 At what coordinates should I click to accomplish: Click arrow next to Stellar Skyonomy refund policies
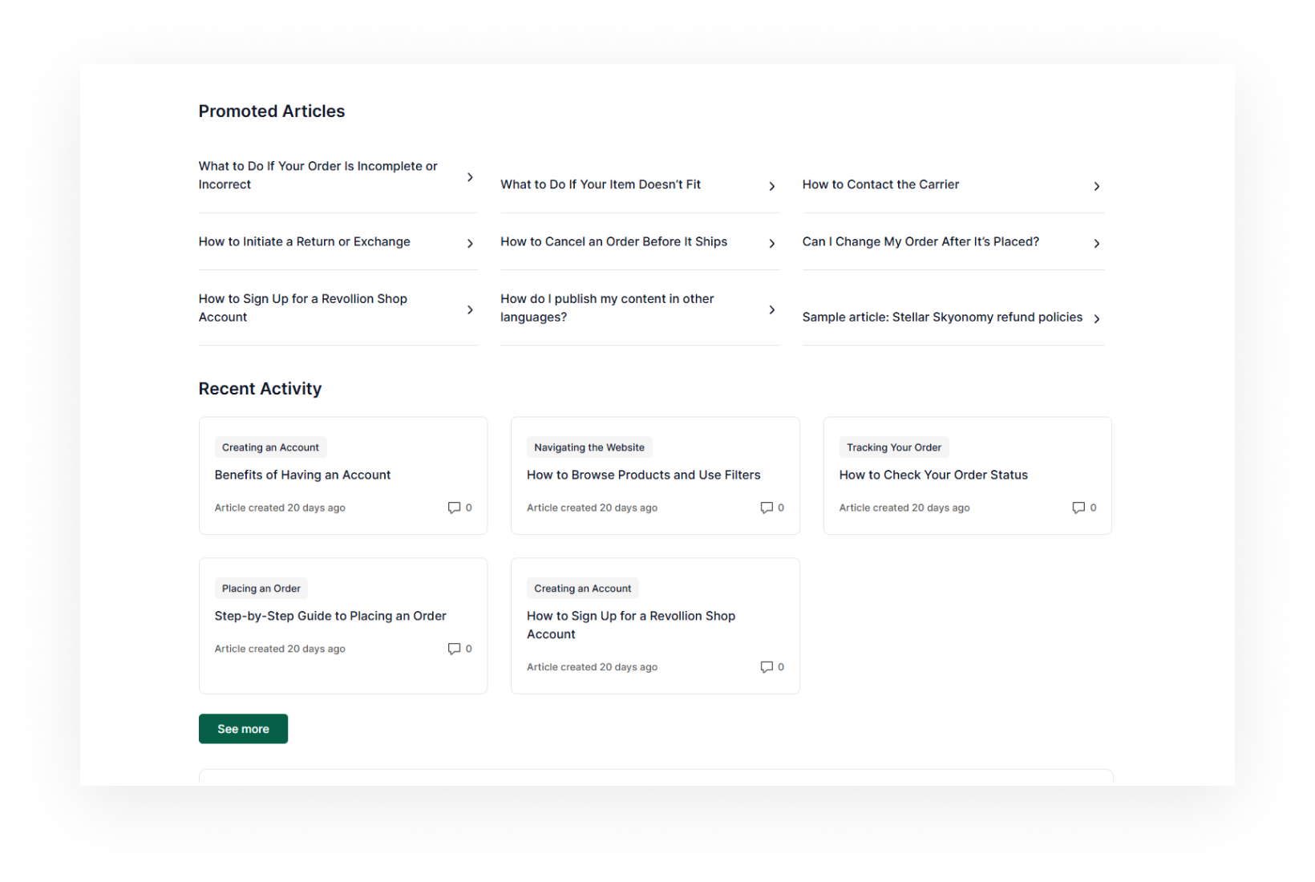[x=1096, y=318]
